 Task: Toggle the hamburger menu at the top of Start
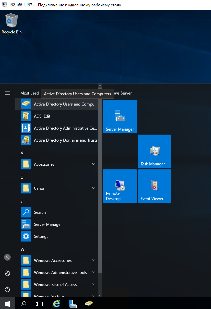click(7, 93)
